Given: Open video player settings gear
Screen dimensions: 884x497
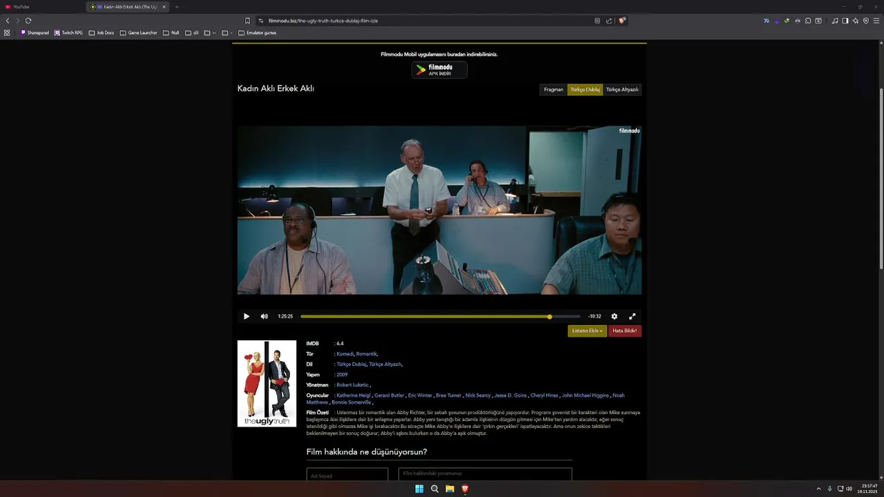Looking at the screenshot, I should click(614, 316).
